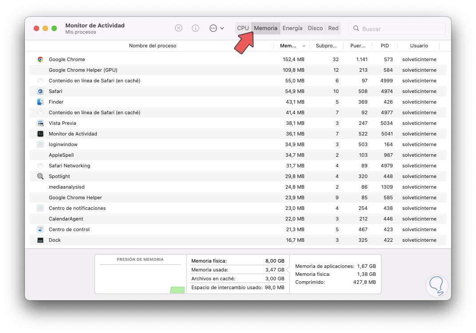Click Safari's 54,9 MB memory value
The height and width of the screenshot is (333, 476).
coord(294,91)
